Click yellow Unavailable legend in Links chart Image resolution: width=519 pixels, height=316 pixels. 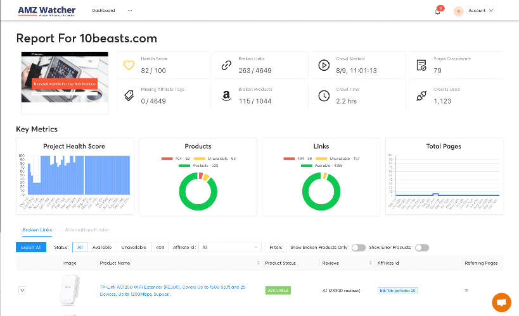(x=338, y=159)
